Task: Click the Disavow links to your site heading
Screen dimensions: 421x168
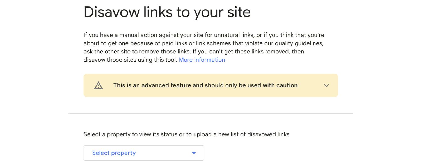Action: click(167, 12)
